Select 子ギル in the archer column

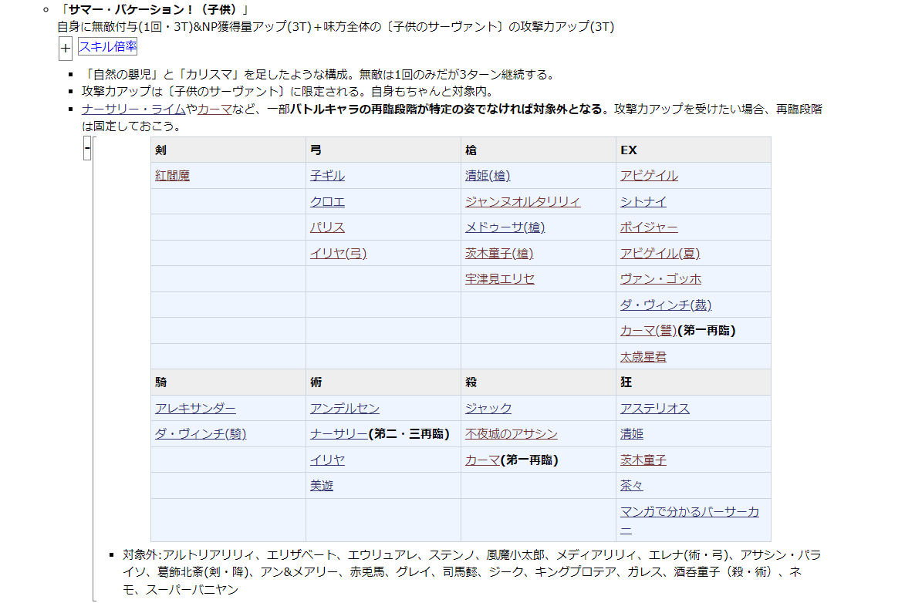pos(327,176)
